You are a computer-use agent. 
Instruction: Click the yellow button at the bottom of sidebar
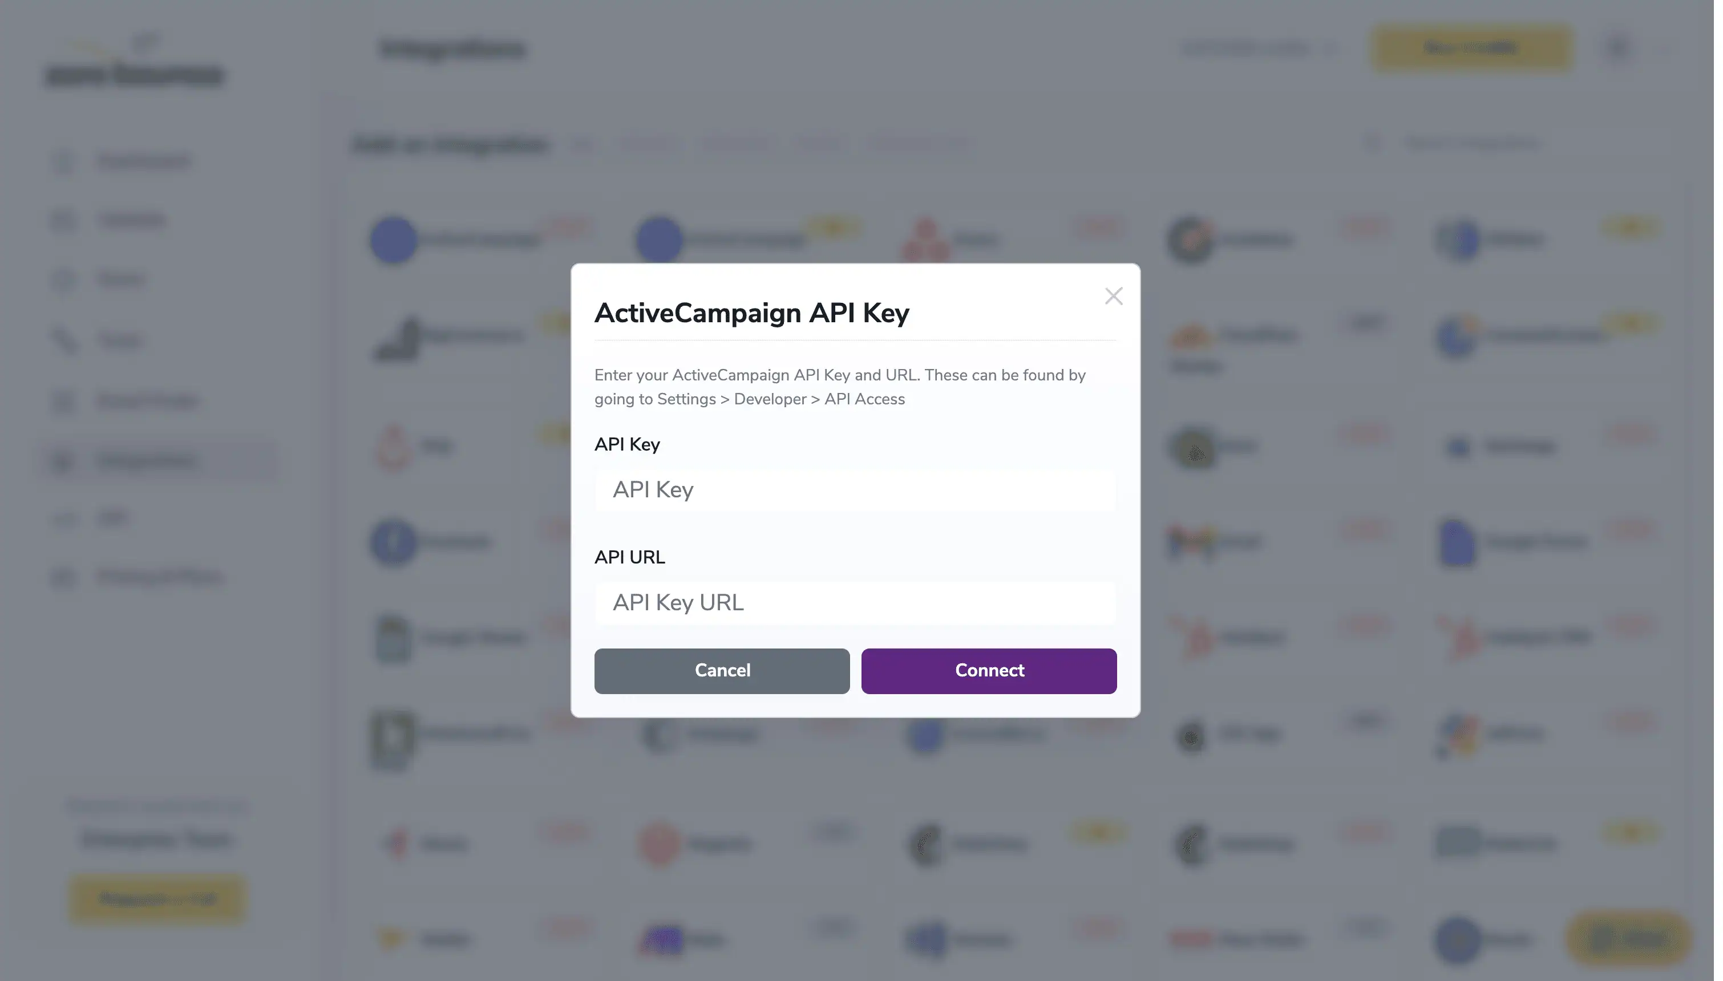tap(156, 898)
